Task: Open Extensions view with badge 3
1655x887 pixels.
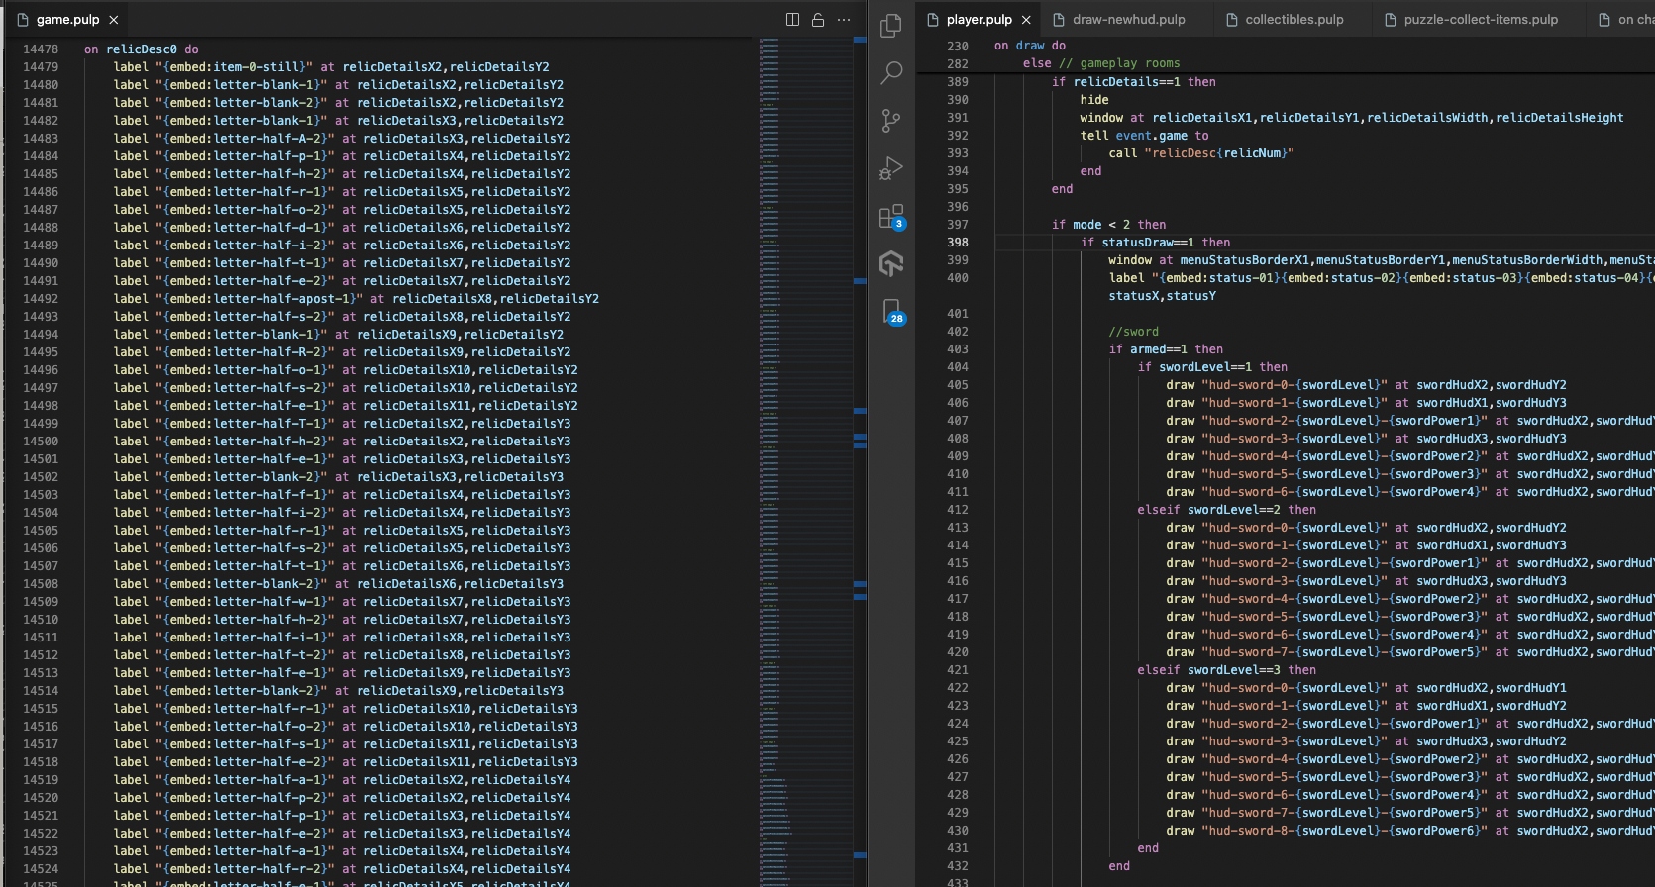Action: [x=891, y=217]
